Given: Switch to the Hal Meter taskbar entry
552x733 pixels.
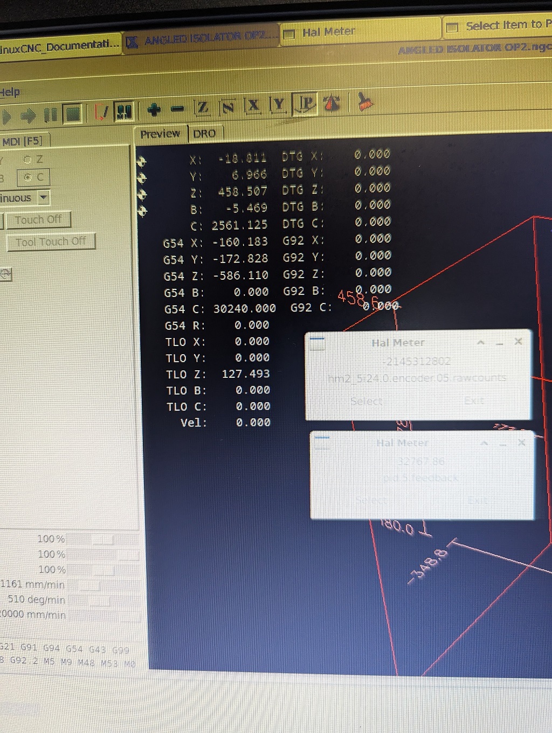Looking at the screenshot, I should click(x=360, y=31).
